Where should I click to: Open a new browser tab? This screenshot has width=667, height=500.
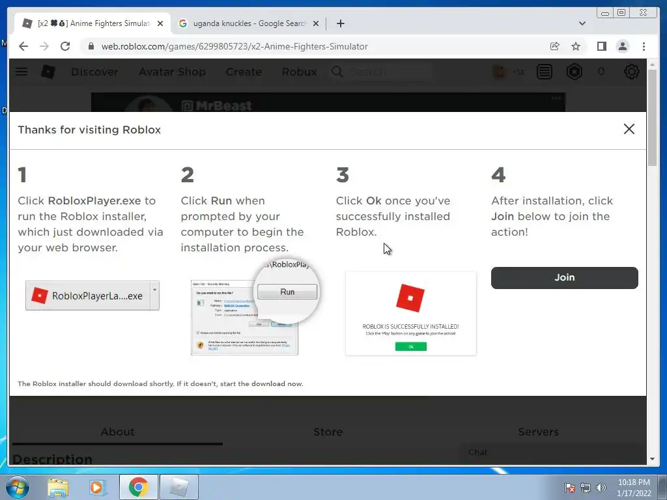click(340, 23)
